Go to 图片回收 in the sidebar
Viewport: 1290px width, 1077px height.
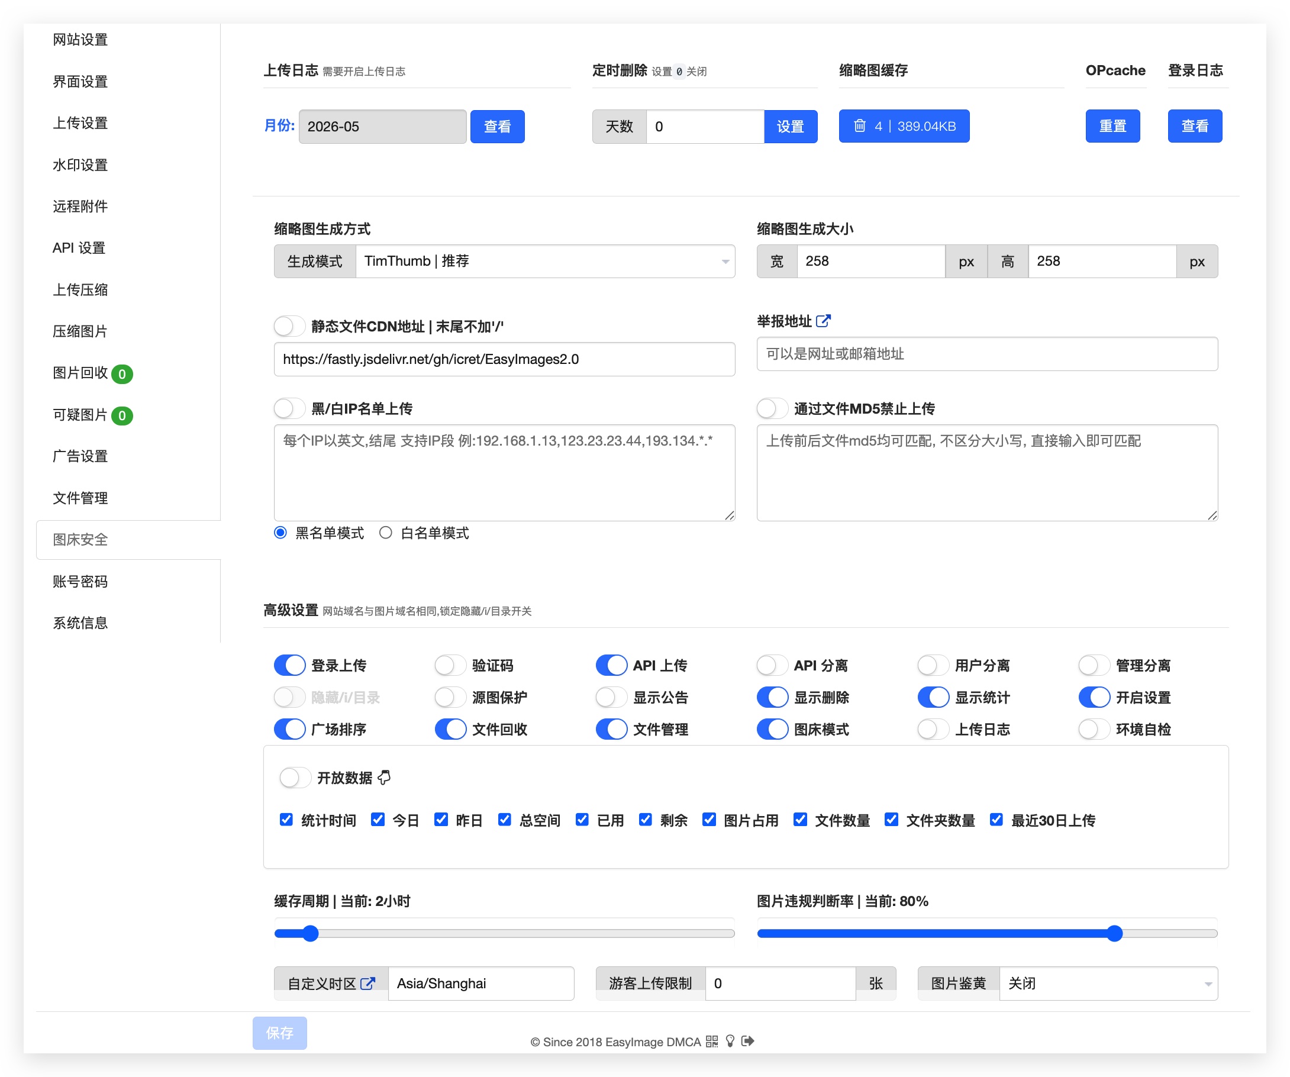(80, 373)
